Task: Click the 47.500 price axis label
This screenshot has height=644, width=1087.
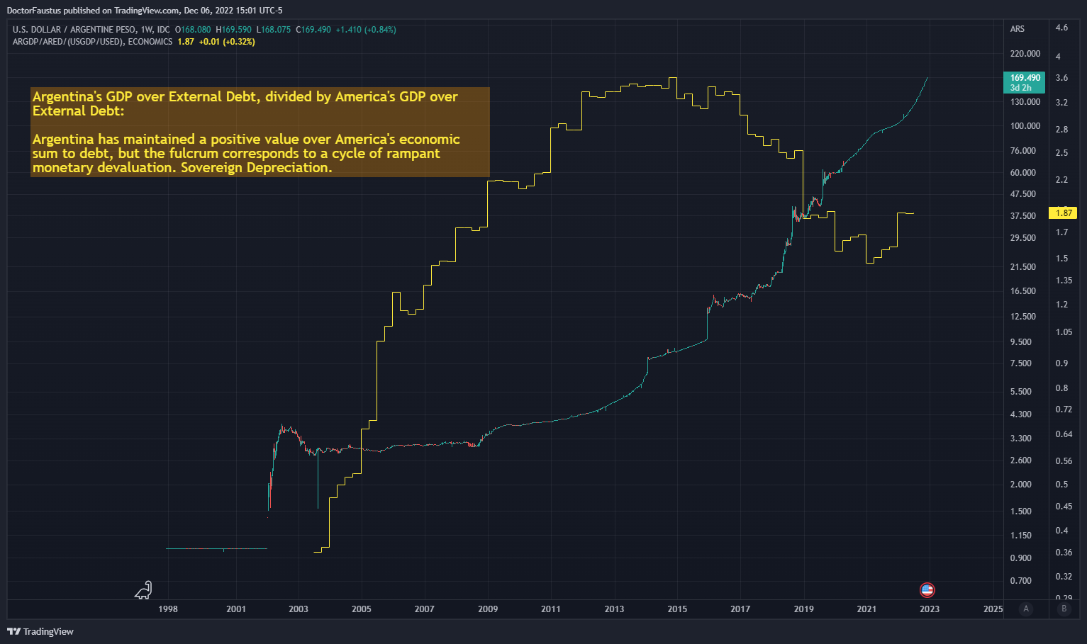Action: tap(1023, 194)
